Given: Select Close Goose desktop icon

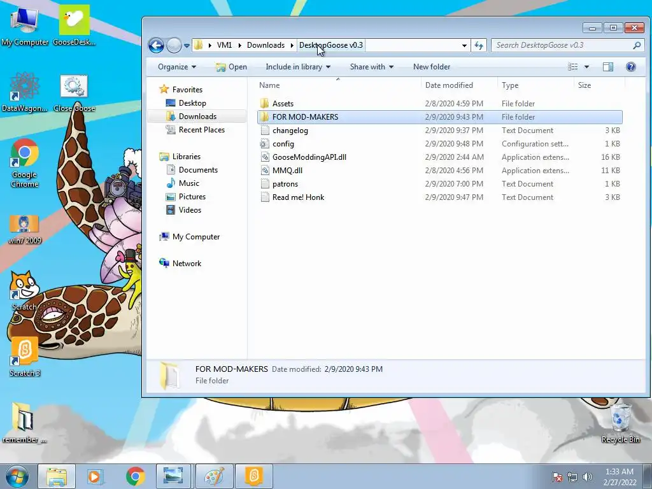Looking at the screenshot, I should point(74,93).
